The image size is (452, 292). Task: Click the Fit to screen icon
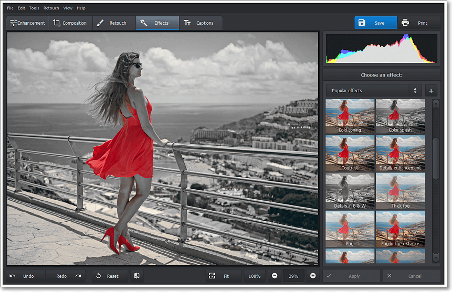tap(212, 276)
